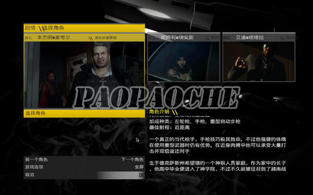Viewport: 313px width, 195px height.
Task: Confirm with the OK button
Action: coord(141,175)
